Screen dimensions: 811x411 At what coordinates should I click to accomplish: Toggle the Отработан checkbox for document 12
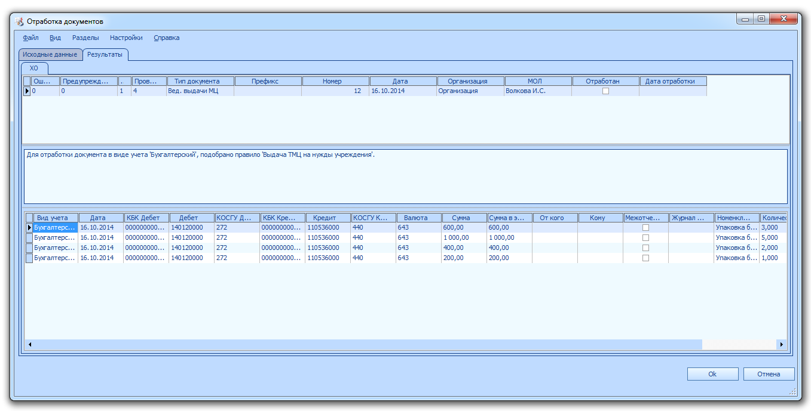(605, 91)
